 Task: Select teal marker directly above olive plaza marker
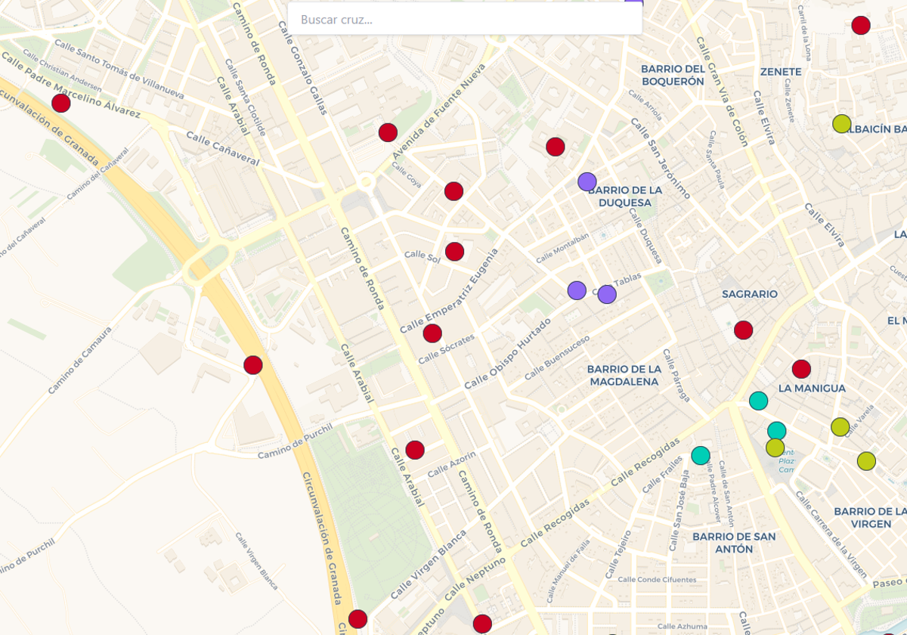click(777, 431)
